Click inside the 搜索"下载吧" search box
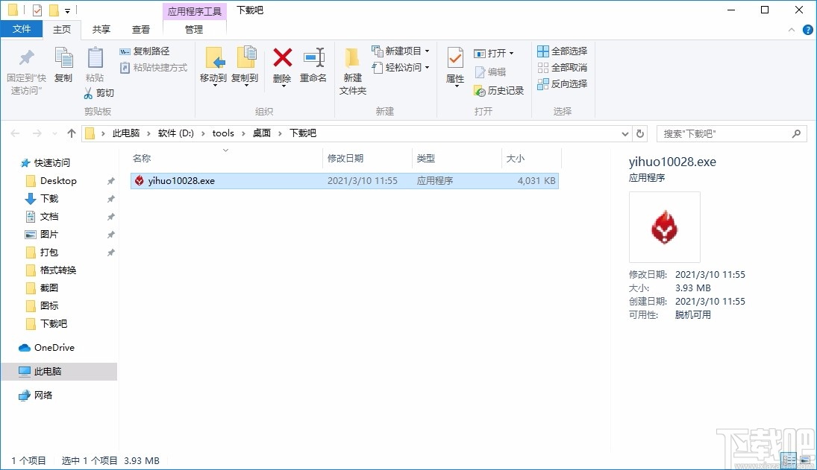817x470 pixels. pyautogui.click(x=720, y=133)
